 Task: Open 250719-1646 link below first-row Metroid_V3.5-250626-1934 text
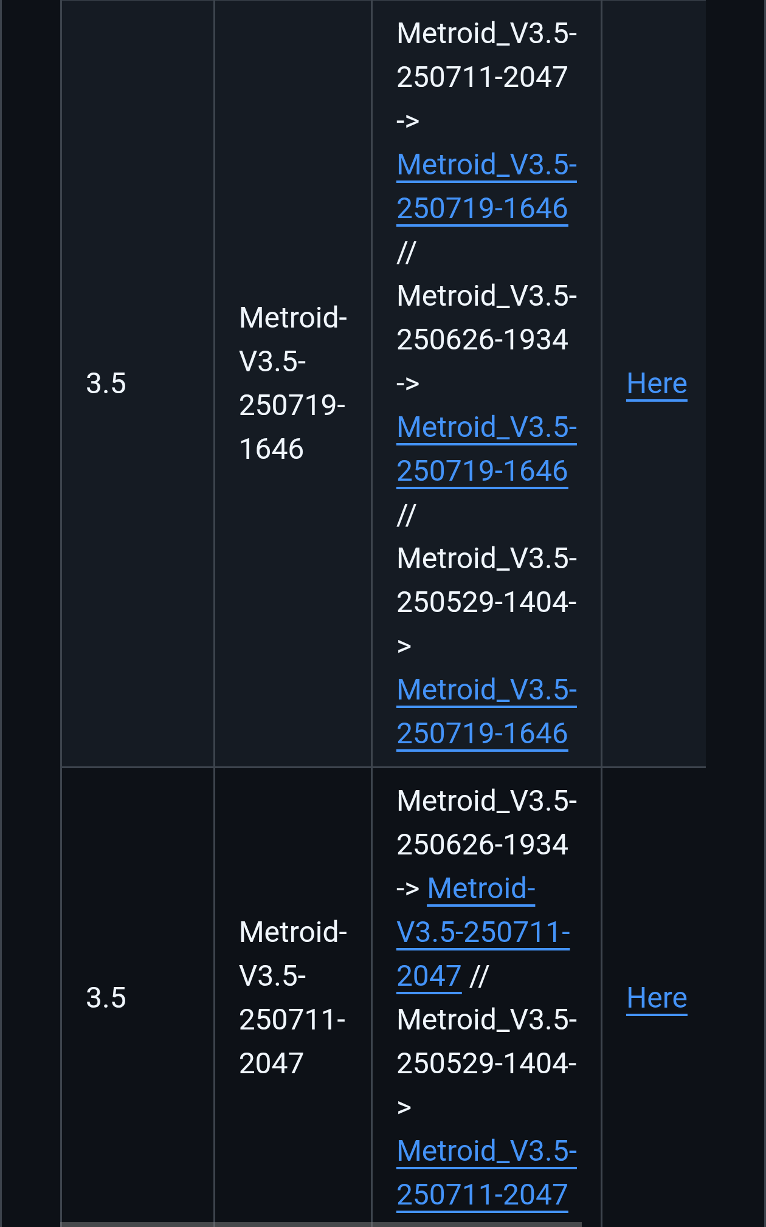tap(486, 449)
